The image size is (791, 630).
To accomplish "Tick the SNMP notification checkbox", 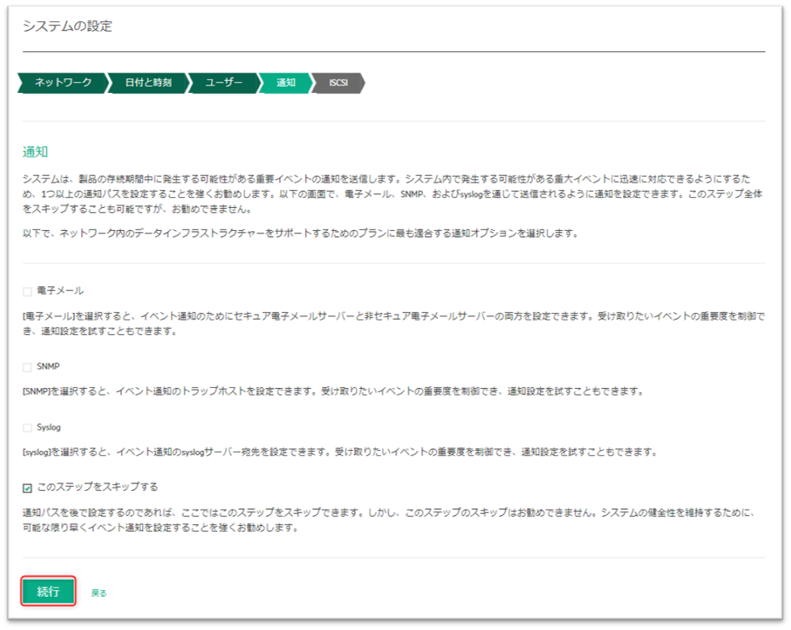I will click(27, 367).
